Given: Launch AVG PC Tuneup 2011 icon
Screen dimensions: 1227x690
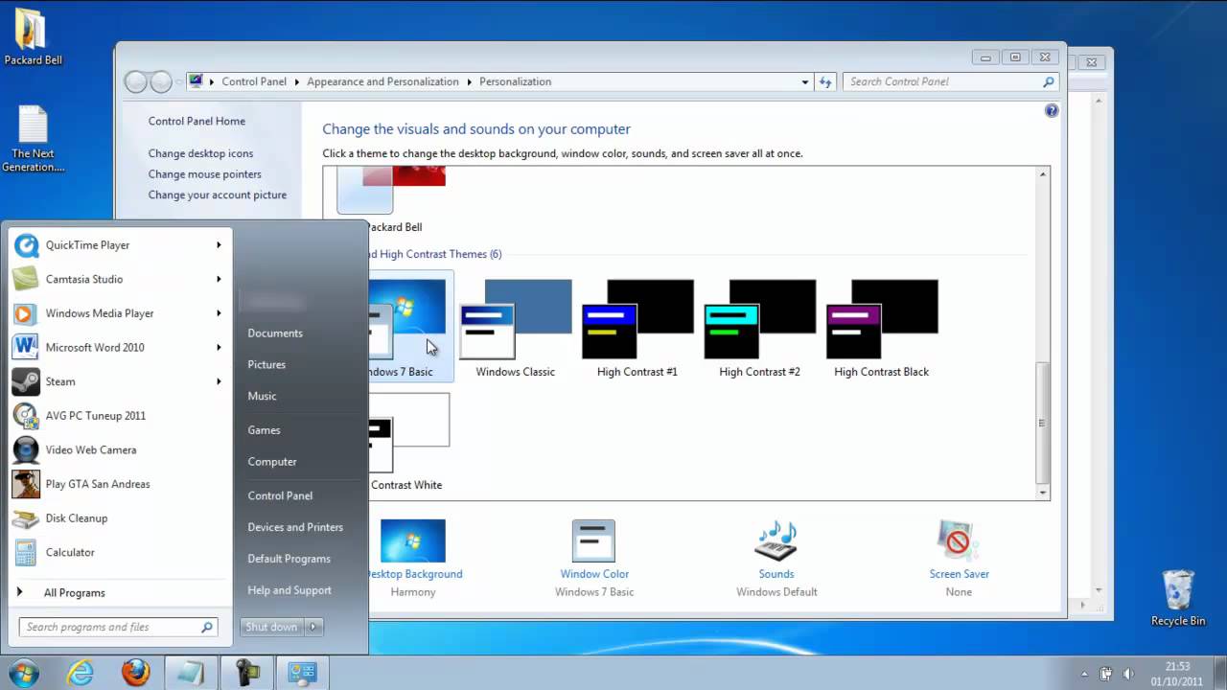Looking at the screenshot, I should (26, 416).
